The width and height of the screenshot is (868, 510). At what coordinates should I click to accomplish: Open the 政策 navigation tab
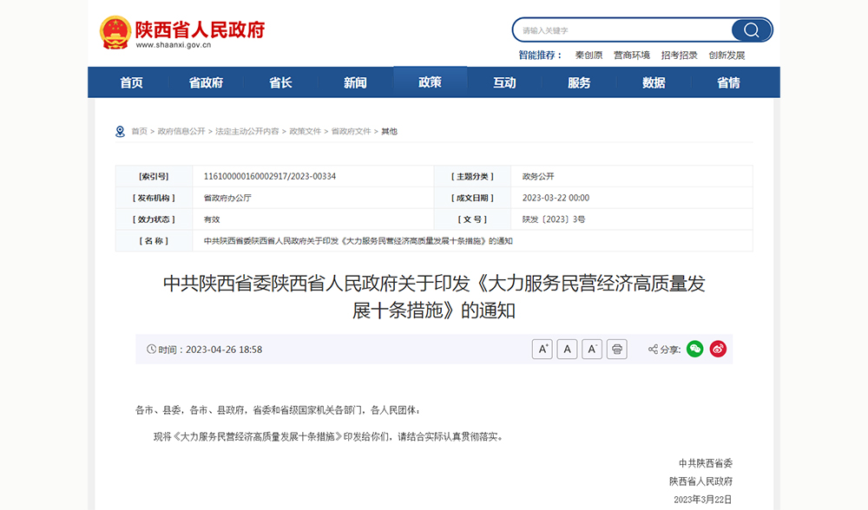pos(430,82)
